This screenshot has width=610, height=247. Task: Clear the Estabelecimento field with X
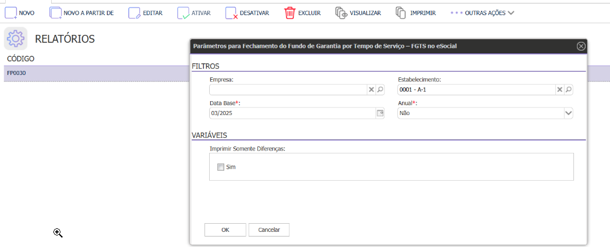559,90
